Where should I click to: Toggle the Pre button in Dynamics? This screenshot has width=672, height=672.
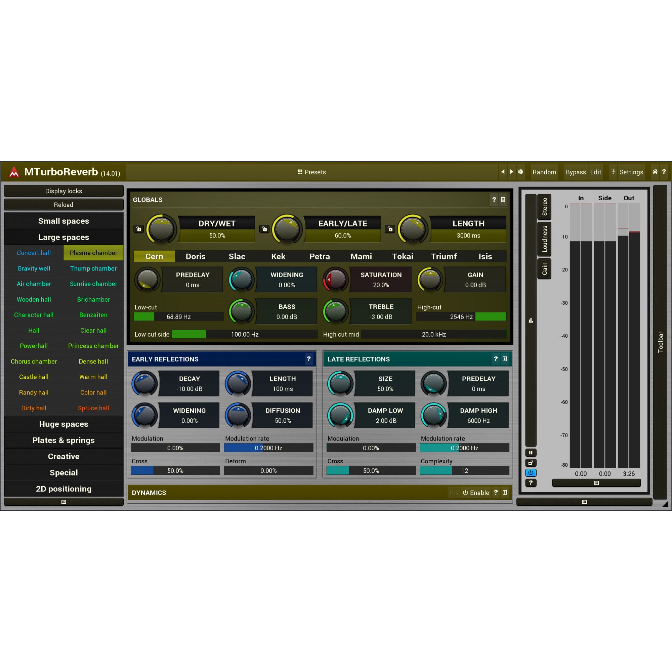point(454,493)
